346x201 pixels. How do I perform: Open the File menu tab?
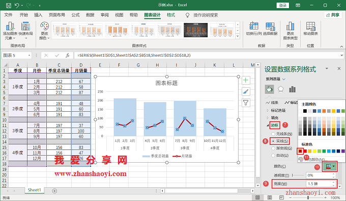tap(8, 15)
